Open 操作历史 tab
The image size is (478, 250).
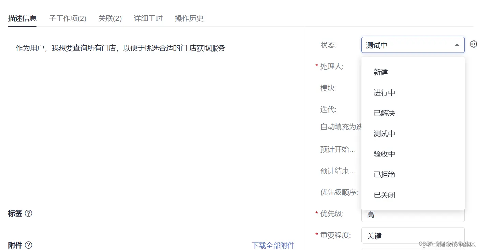click(x=189, y=18)
